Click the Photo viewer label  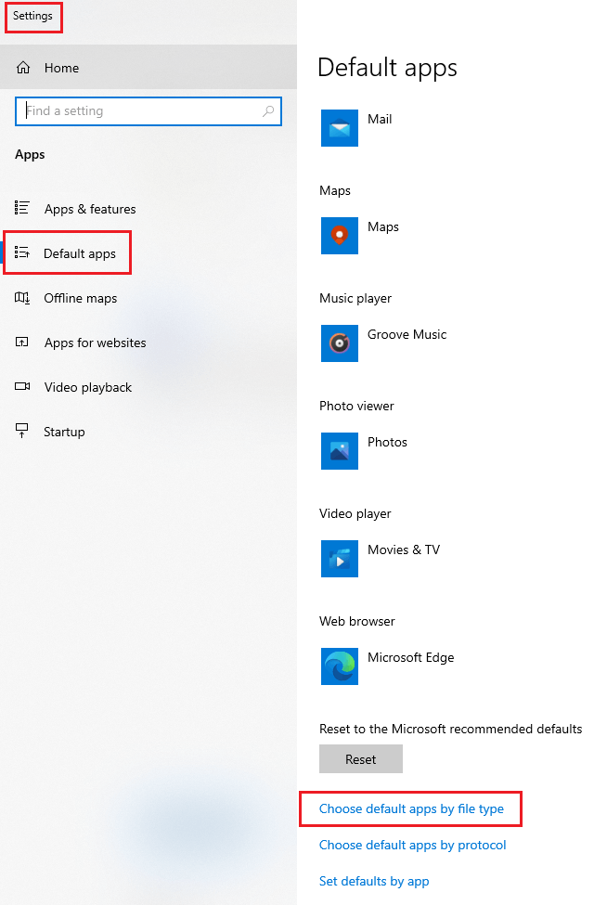[x=356, y=406]
